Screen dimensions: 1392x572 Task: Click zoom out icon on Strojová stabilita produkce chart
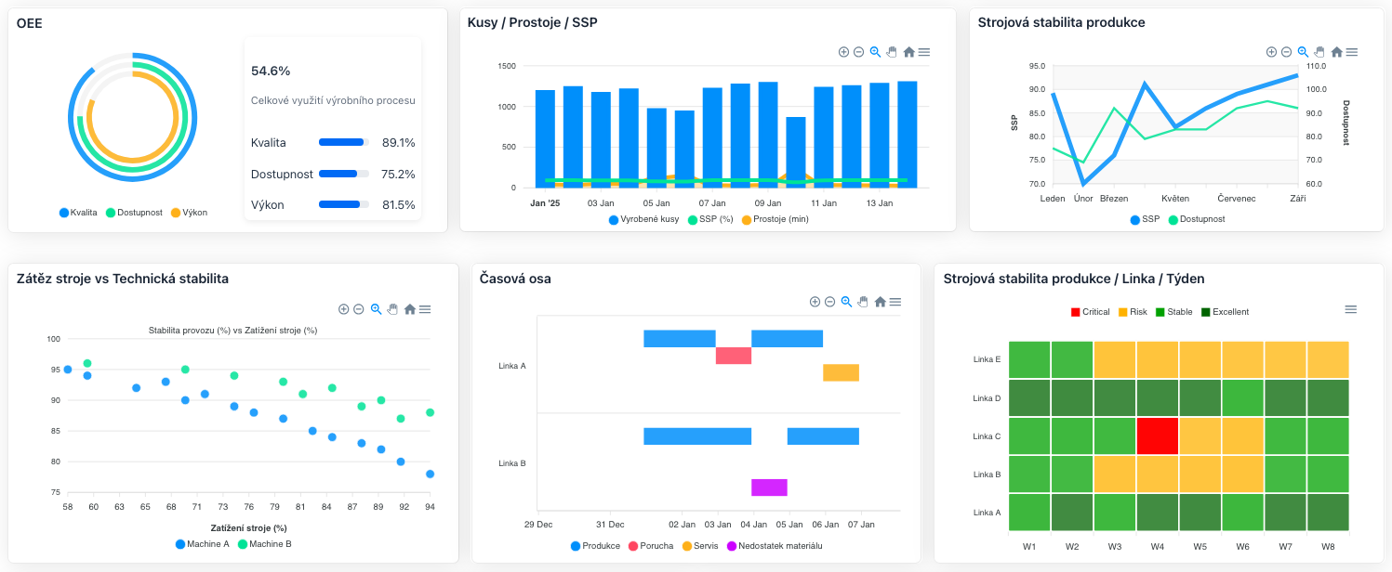[x=1286, y=53]
